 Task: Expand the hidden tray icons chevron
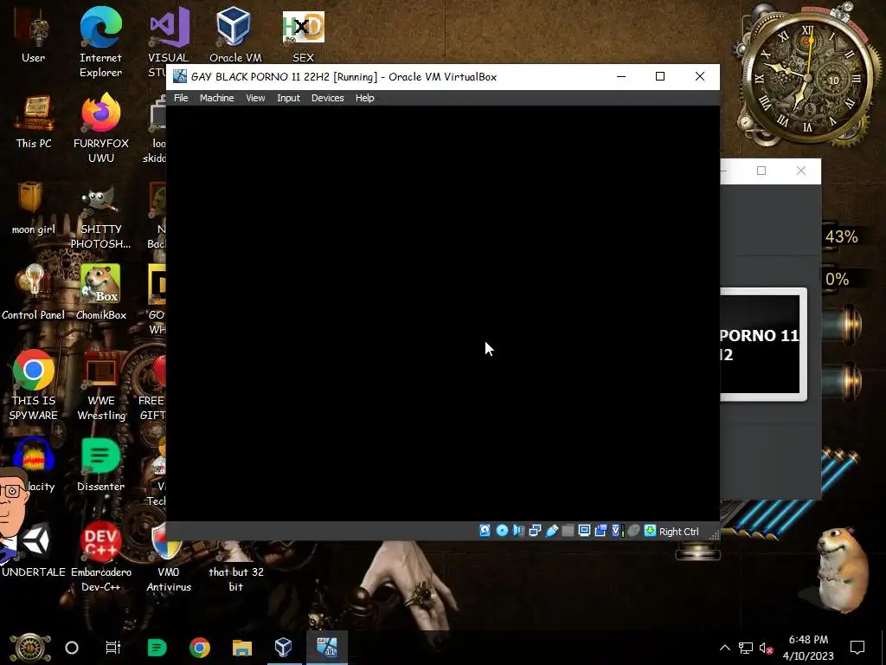[725, 648]
